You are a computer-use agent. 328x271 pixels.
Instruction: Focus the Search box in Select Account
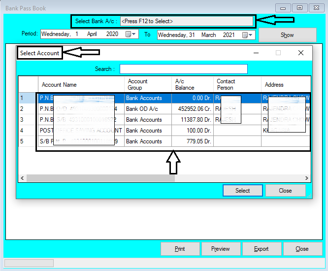tap(184, 69)
